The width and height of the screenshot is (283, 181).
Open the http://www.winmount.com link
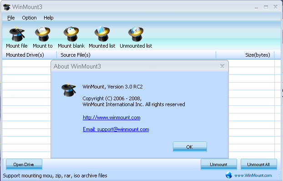pos(111,117)
